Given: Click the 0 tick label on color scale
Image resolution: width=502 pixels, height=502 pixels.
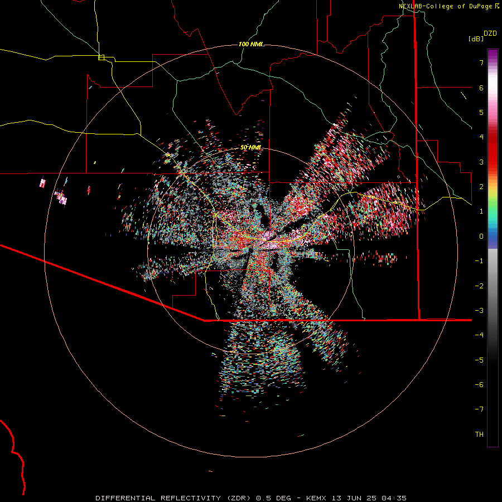Looking at the screenshot, I should click(481, 236).
